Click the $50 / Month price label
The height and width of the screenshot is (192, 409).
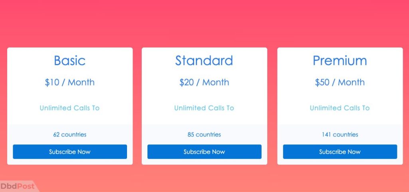[340, 82]
